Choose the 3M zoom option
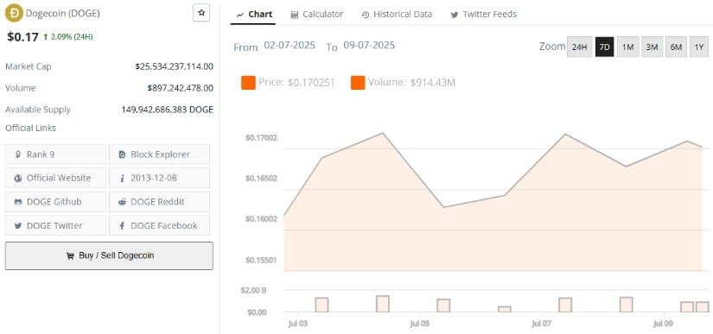This screenshot has height=334, width=713. (x=652, y=47)
